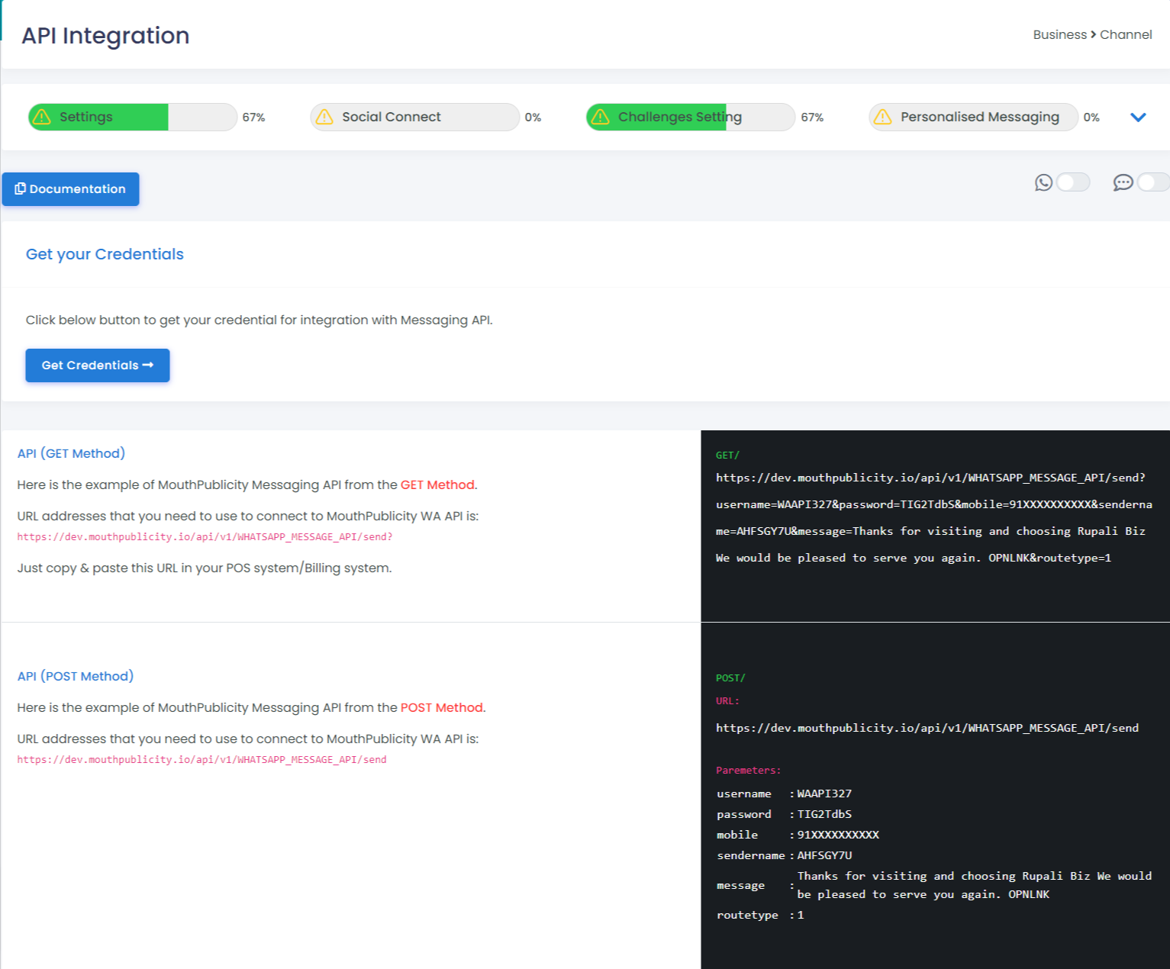1170x969 pixels.
Task: Click the Settings 67% label
Action: click(x=253, y=118)
